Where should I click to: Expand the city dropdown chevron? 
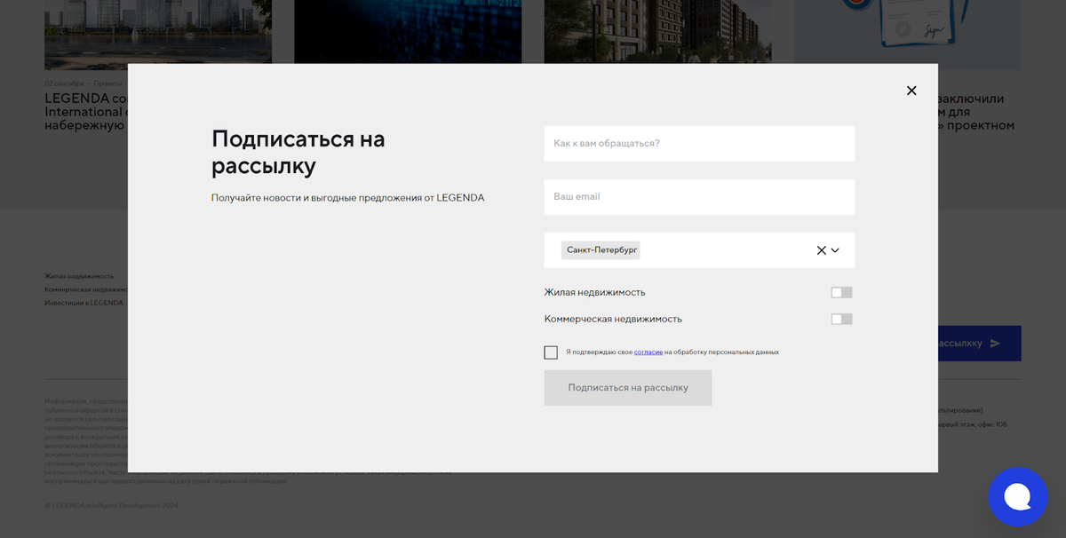(835, 250)
